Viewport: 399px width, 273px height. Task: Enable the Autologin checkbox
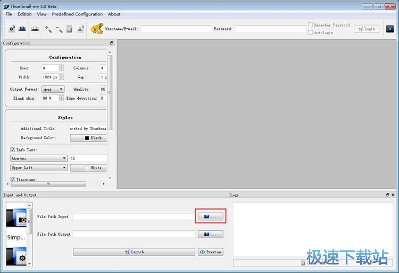[x=311, y=33]
